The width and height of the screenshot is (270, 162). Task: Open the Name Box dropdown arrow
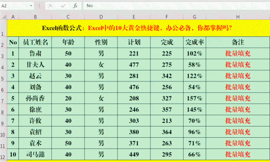(31, 6)
